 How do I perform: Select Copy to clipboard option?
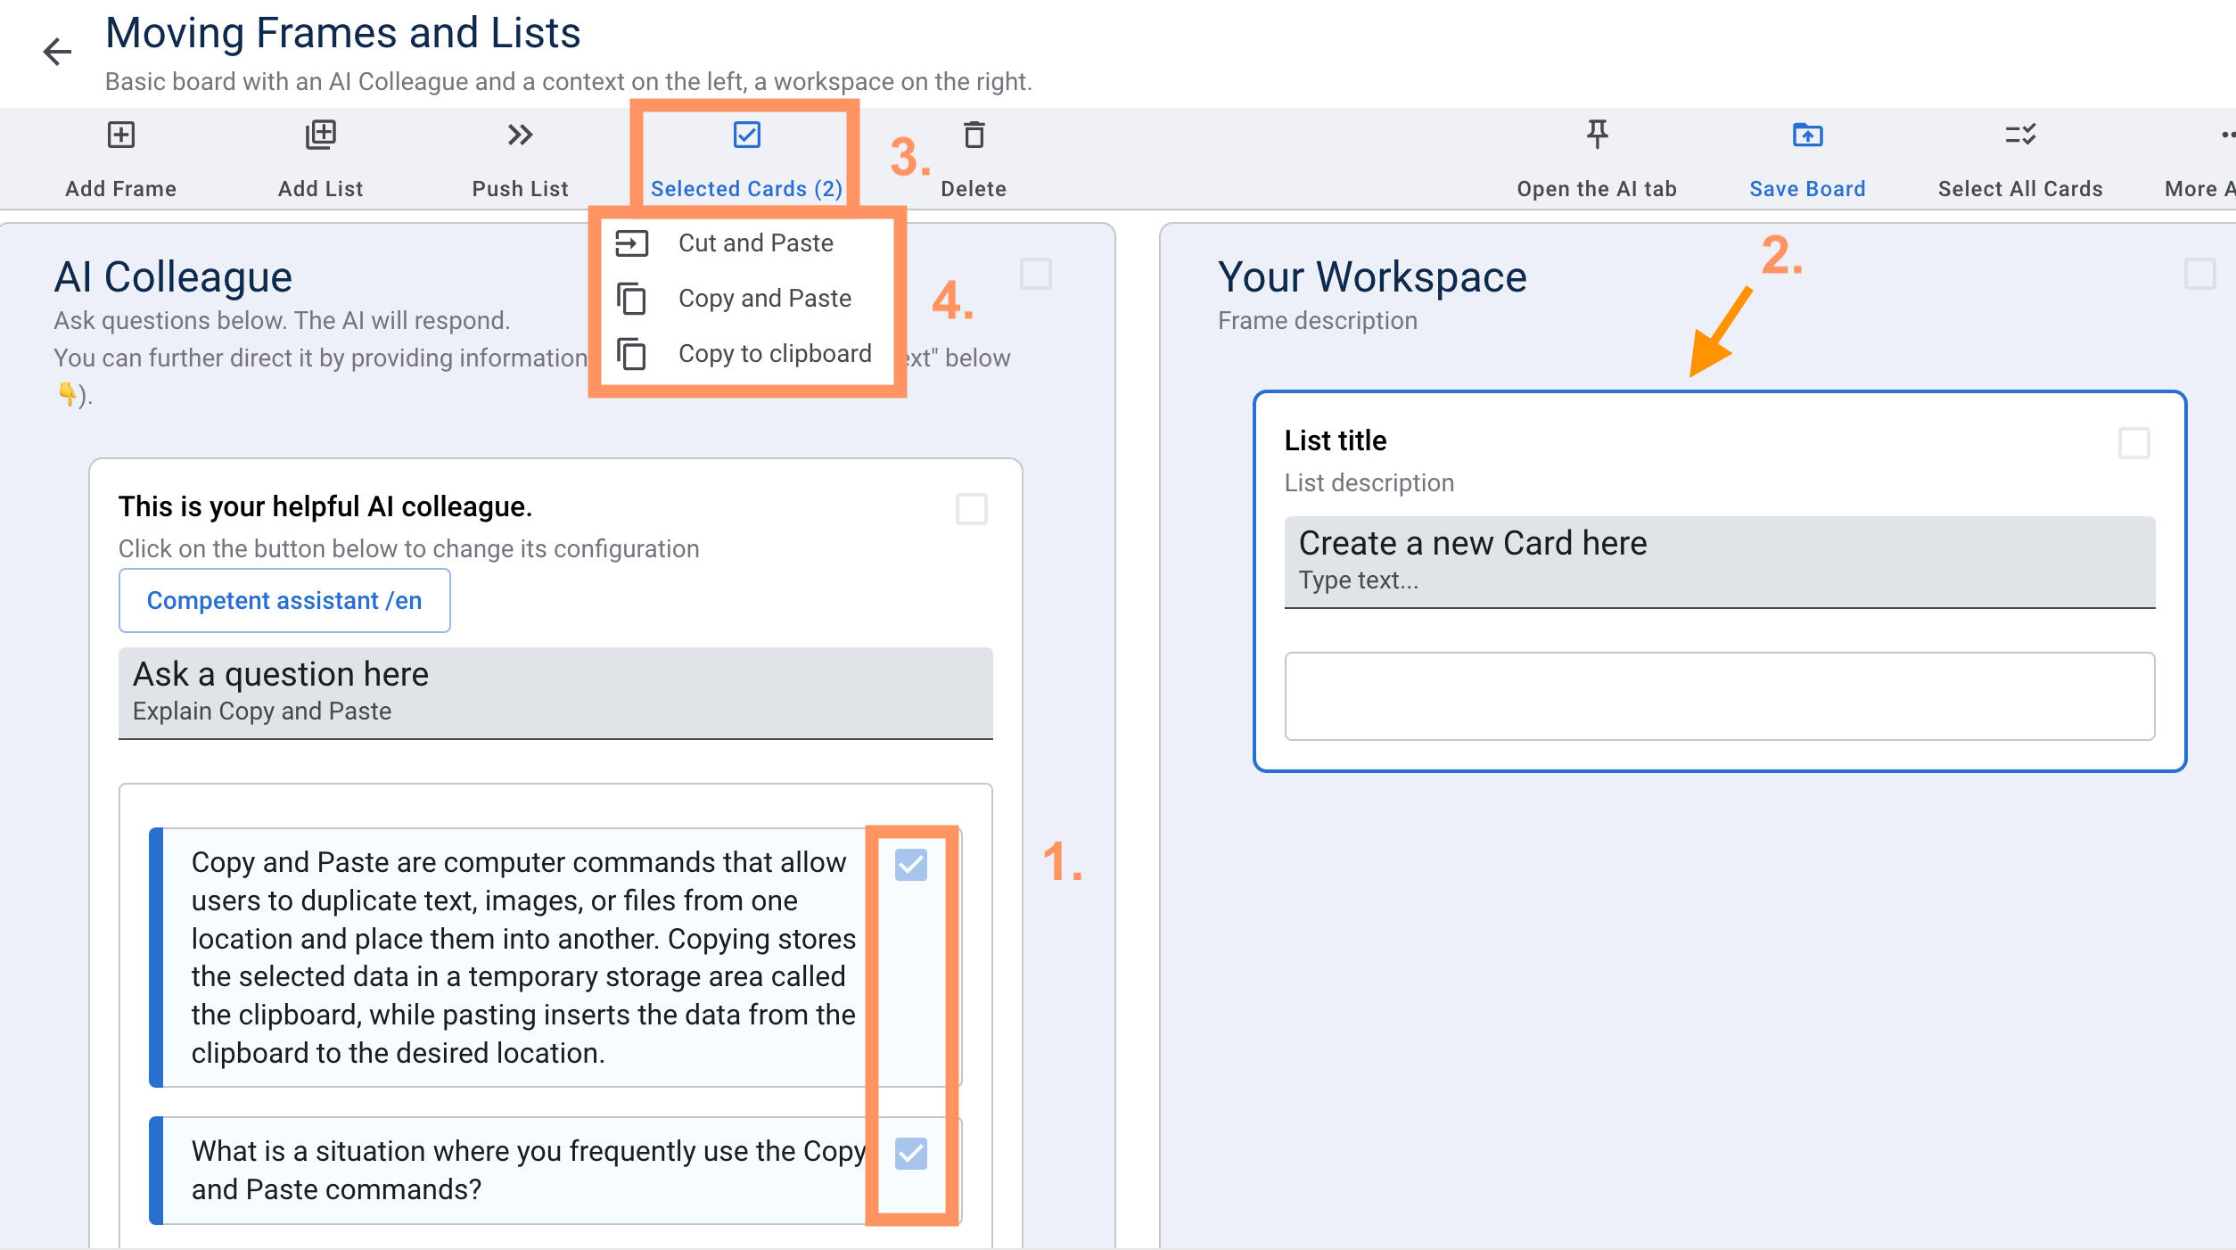pos(774,354)
